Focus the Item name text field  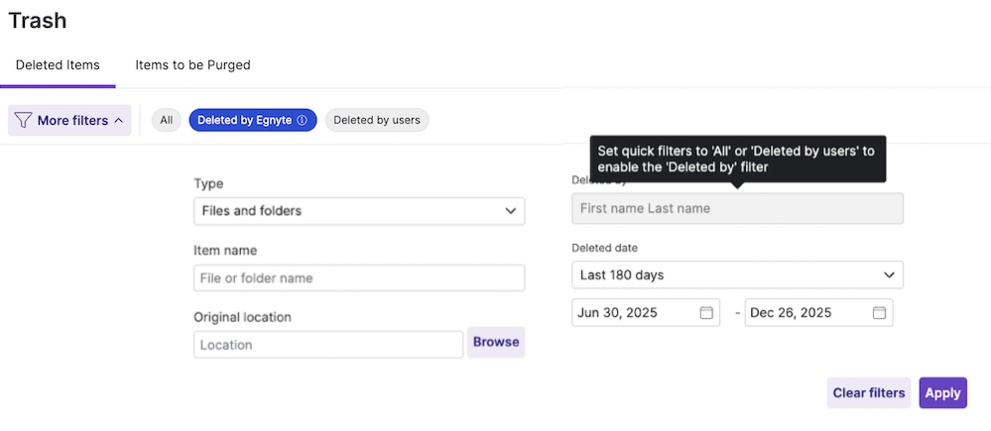(x=359, y=278)
